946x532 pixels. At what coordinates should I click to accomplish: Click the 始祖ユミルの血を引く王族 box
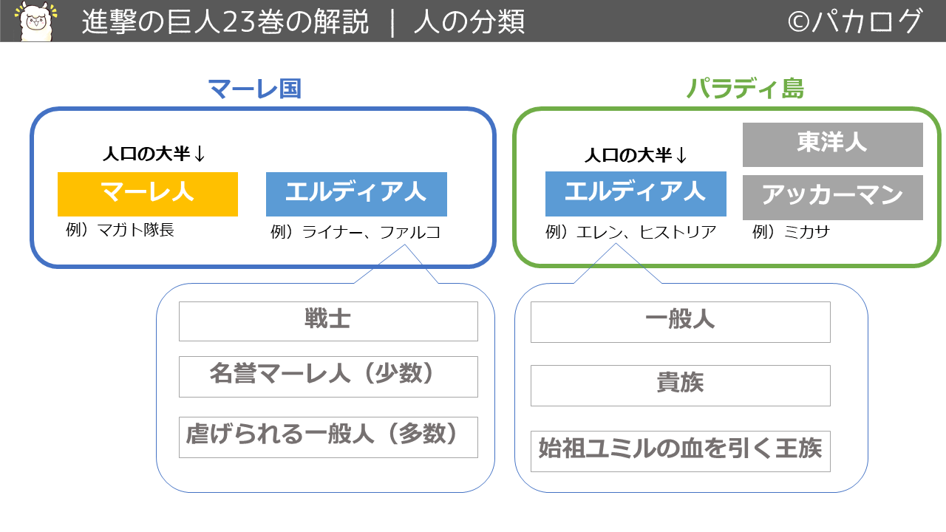tap(681, 451)
